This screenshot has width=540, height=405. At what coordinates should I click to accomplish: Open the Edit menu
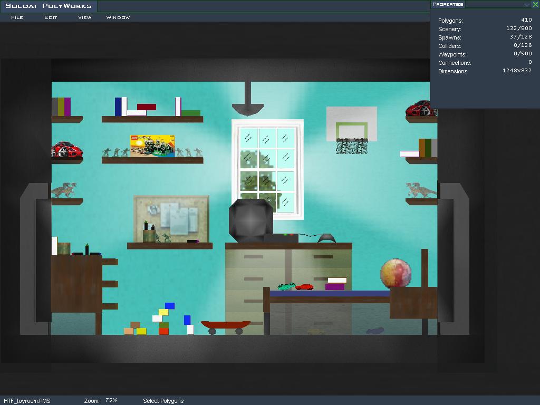point(51,17)
